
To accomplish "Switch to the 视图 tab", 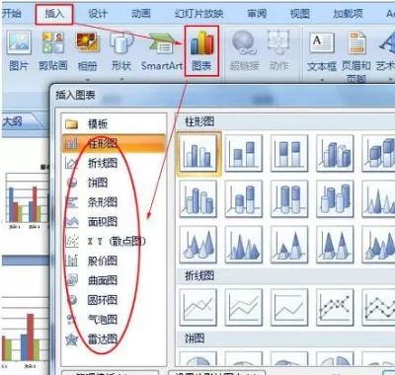I will click(x=299, y=14).
